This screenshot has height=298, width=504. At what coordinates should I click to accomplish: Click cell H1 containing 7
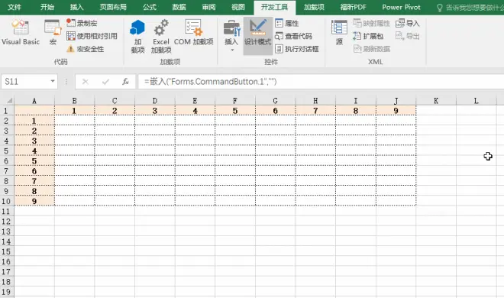(315, 111)
